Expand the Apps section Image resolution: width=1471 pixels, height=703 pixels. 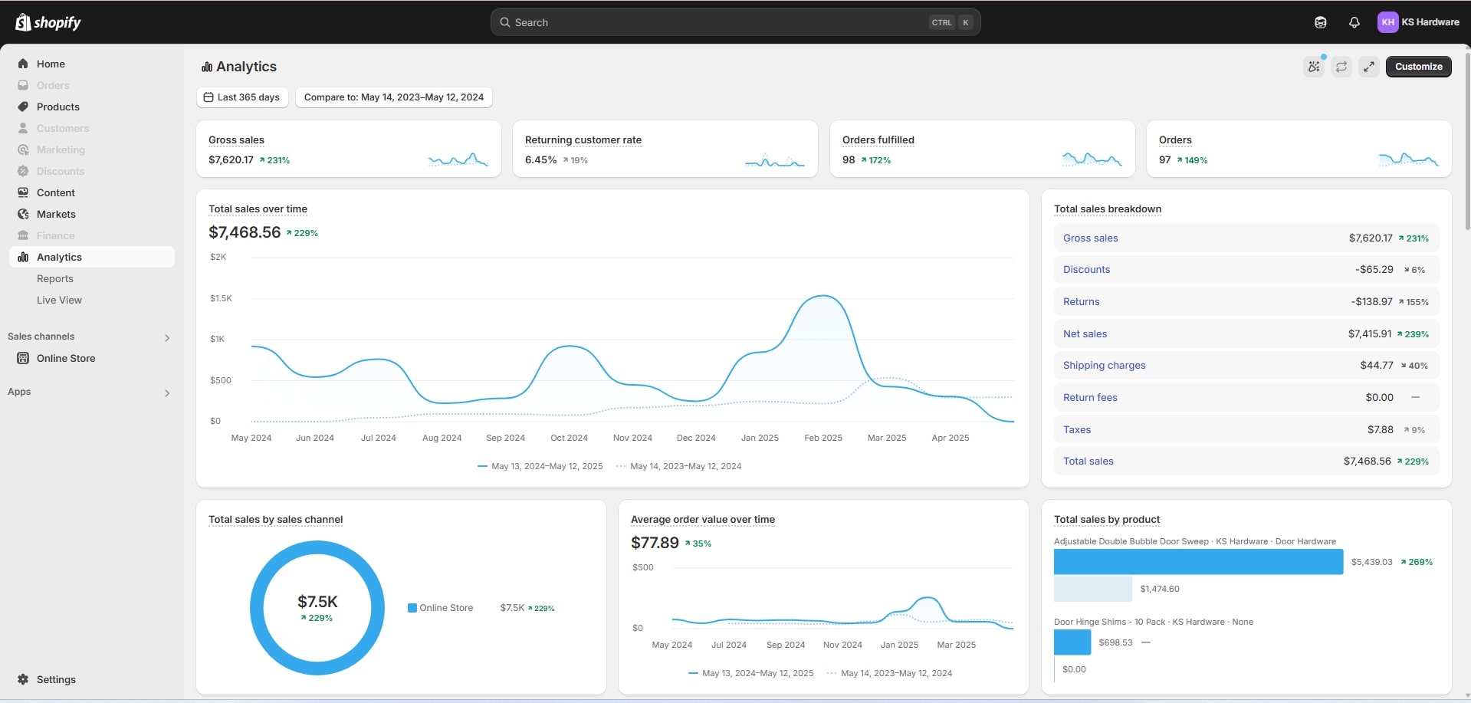[x=166, y=393]
